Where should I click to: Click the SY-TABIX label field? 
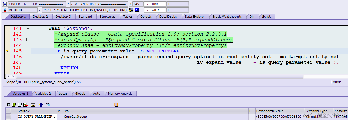tap(155, 10)
